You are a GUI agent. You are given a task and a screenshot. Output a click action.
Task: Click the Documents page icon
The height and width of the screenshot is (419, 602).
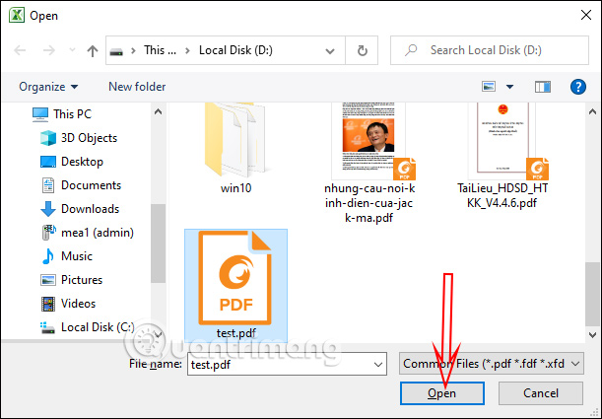click(48, 185)
